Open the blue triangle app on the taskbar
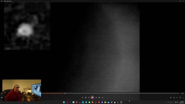Screen dimensions: 185x104 (112, 102)
